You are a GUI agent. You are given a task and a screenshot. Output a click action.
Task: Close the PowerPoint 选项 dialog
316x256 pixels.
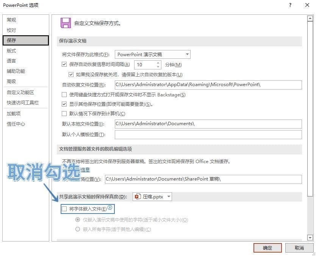tap(307, 5)
